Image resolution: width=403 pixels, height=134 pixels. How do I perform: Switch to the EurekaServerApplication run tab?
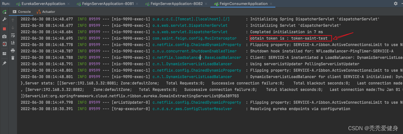(x=43, y=4)
